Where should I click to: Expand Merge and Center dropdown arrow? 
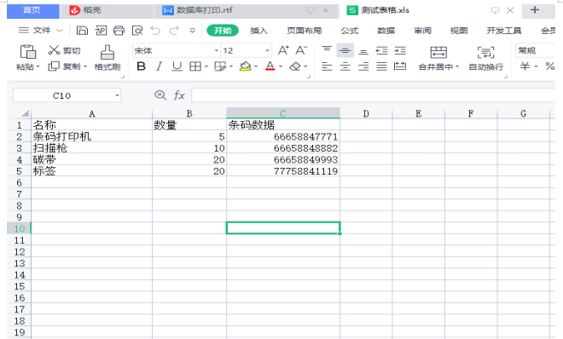pos(457,66)
